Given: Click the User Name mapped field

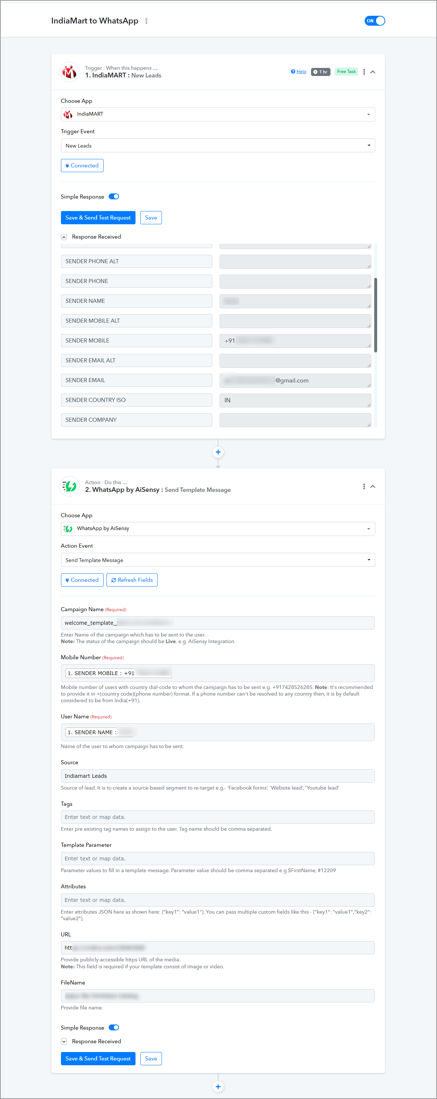Looking at the screenshot, I should (x=218, y=732).
